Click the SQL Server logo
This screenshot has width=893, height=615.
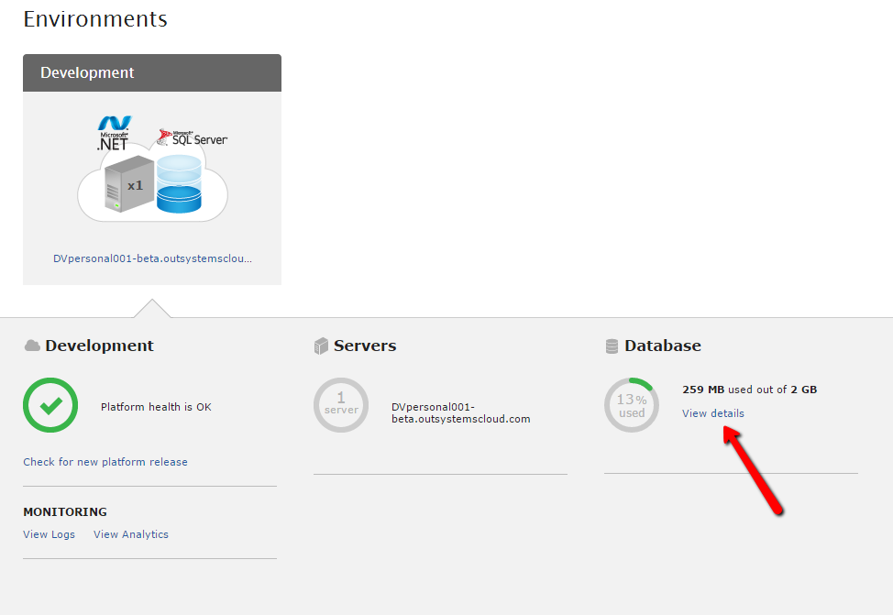[x=192, y=137]
